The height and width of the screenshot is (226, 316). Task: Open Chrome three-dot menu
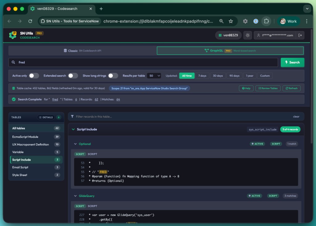(x=306, y=21)
